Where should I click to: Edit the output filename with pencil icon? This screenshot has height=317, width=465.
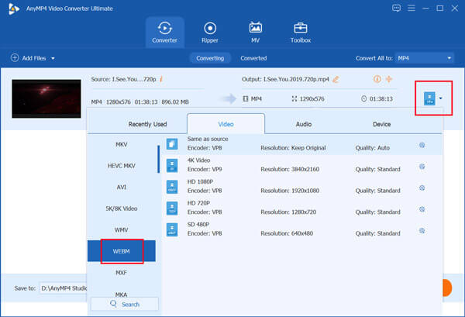336,79
